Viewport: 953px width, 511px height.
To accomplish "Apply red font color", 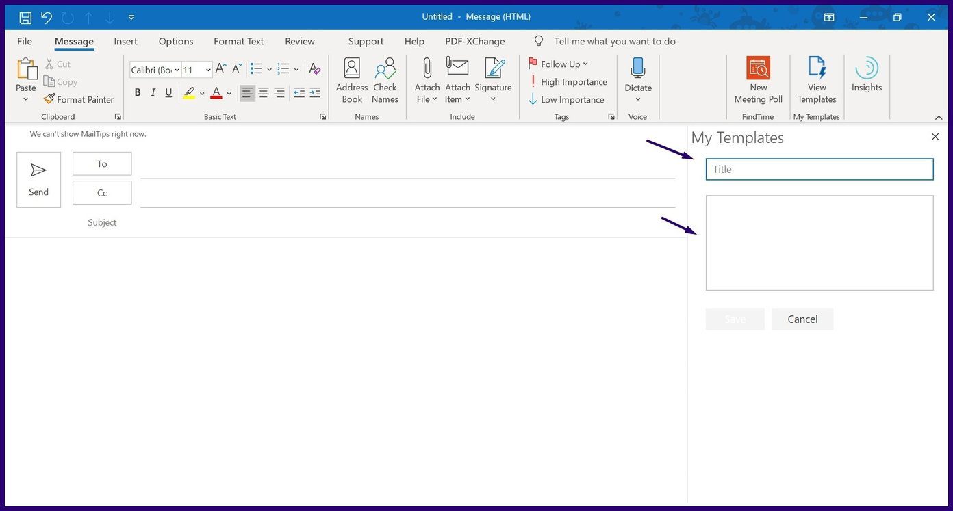I will coord(216,92).
